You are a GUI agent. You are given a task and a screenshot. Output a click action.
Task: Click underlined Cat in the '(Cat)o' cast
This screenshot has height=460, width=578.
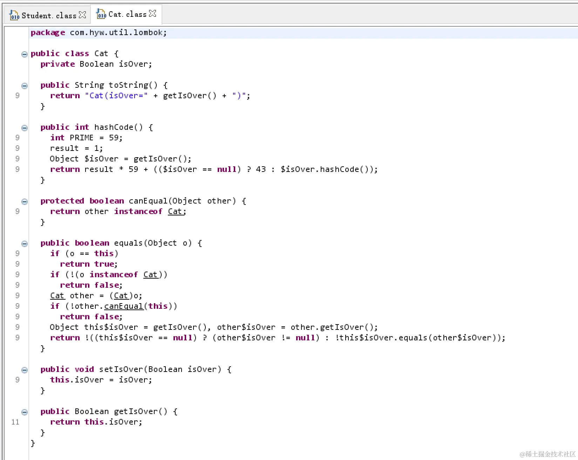tap(121, 296)
